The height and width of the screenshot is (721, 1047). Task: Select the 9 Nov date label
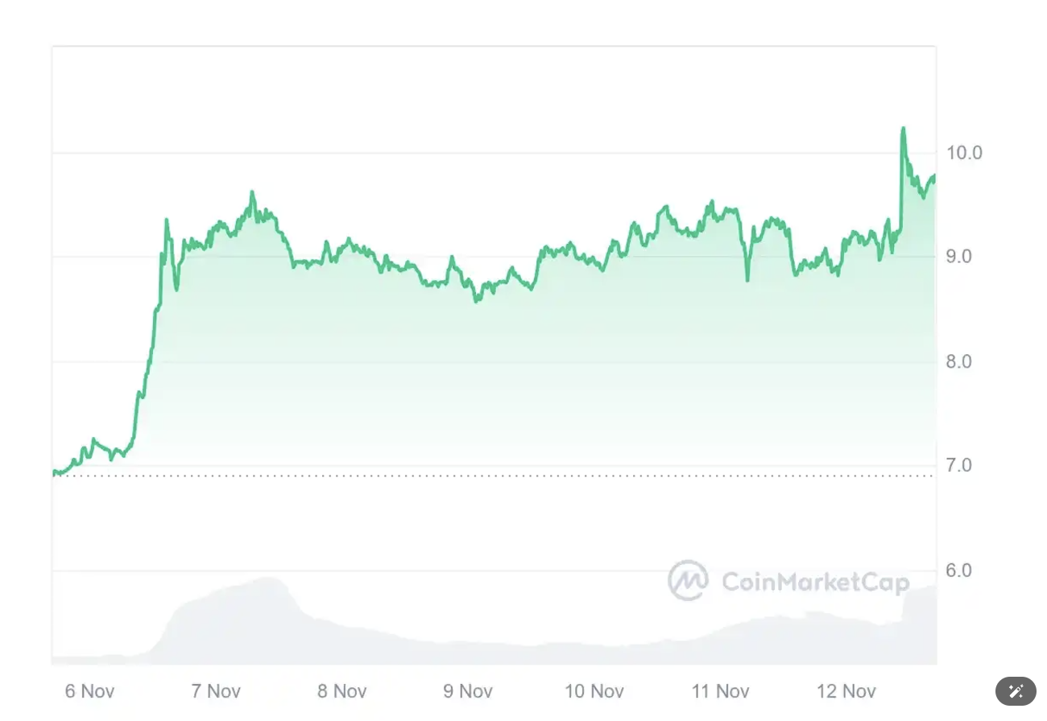pos(468,691)
